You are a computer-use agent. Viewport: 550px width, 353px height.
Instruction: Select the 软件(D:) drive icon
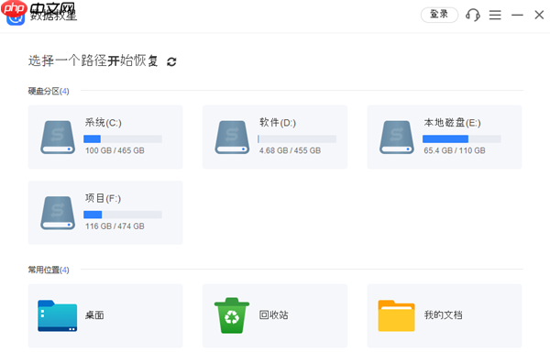(x=232, y=138)
